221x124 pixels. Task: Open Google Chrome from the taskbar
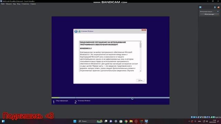126,121
